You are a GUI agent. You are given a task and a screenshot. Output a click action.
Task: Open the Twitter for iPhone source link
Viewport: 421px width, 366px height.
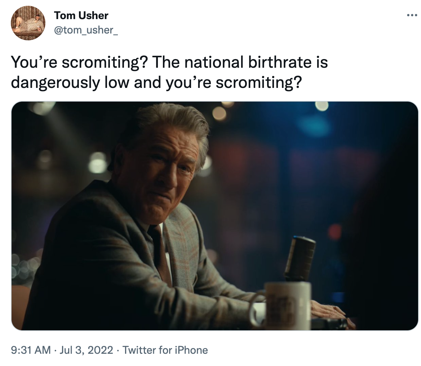(165, 350)
